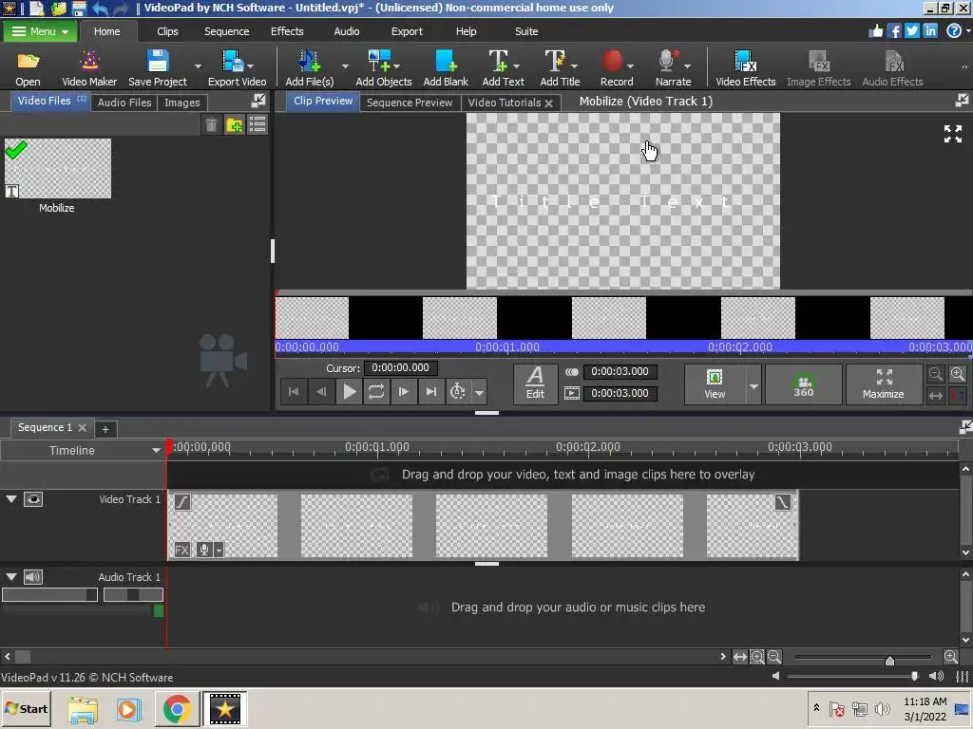Open the playback speed dropdown arrow
The width and height of the screenshot is (973, 729).
click(479, 392)
